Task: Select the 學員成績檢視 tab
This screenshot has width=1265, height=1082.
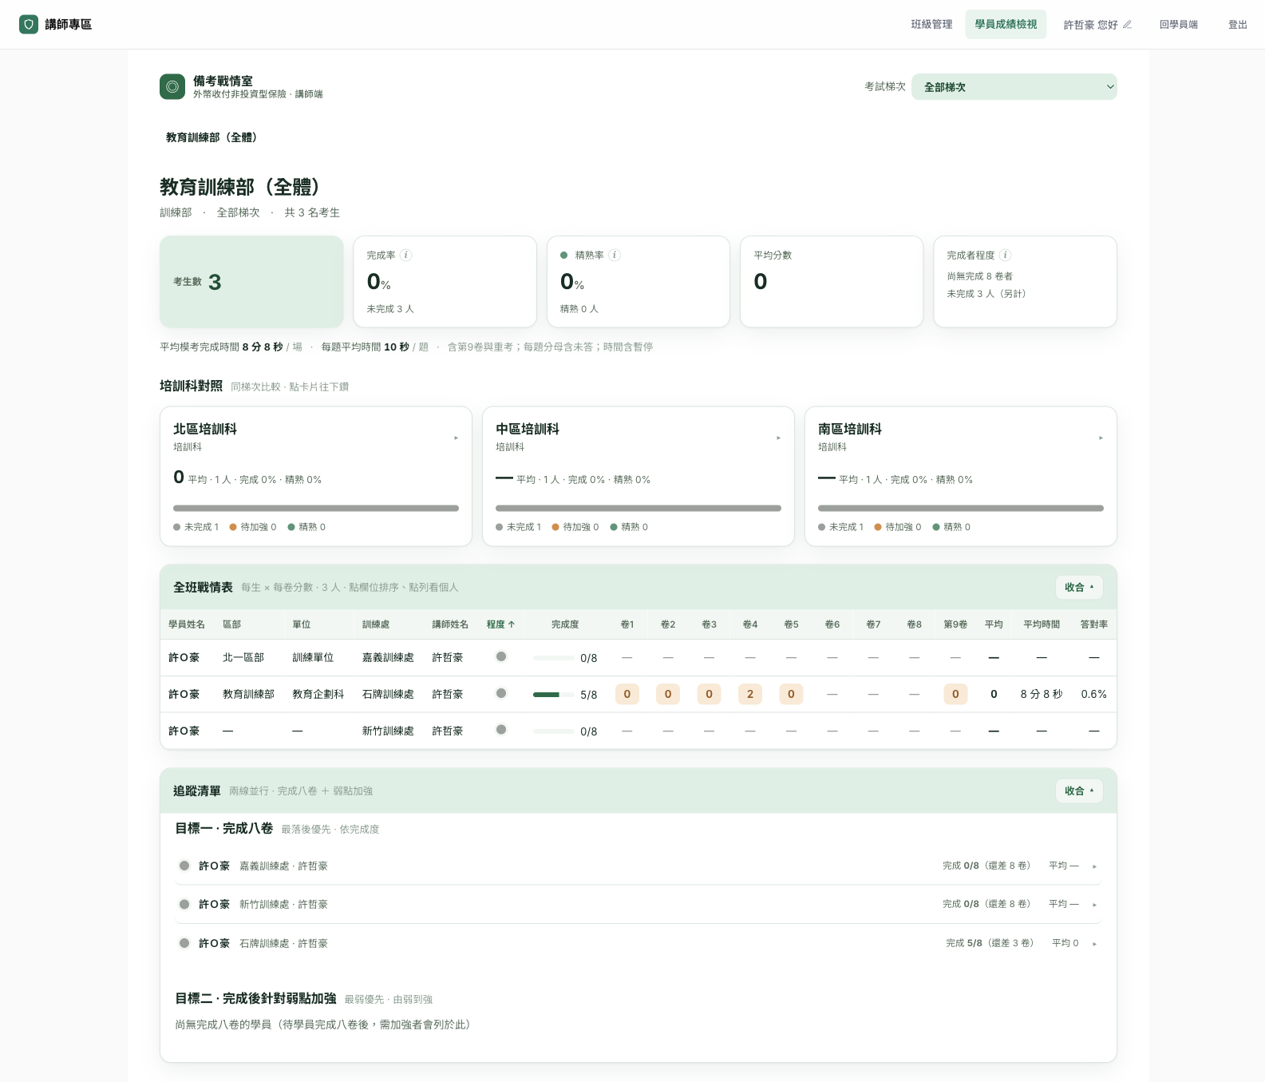Action: pos(1006,25)
